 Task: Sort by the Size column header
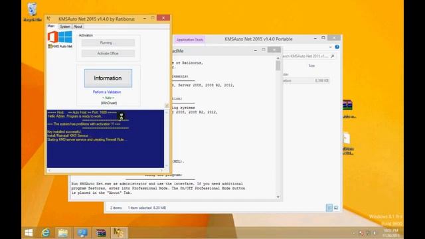(x=311, y=66)
